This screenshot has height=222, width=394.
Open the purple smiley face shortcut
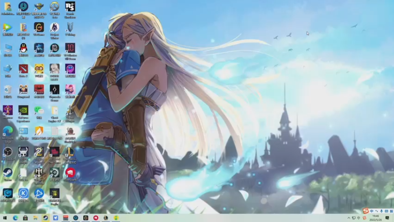pos(70,69)
